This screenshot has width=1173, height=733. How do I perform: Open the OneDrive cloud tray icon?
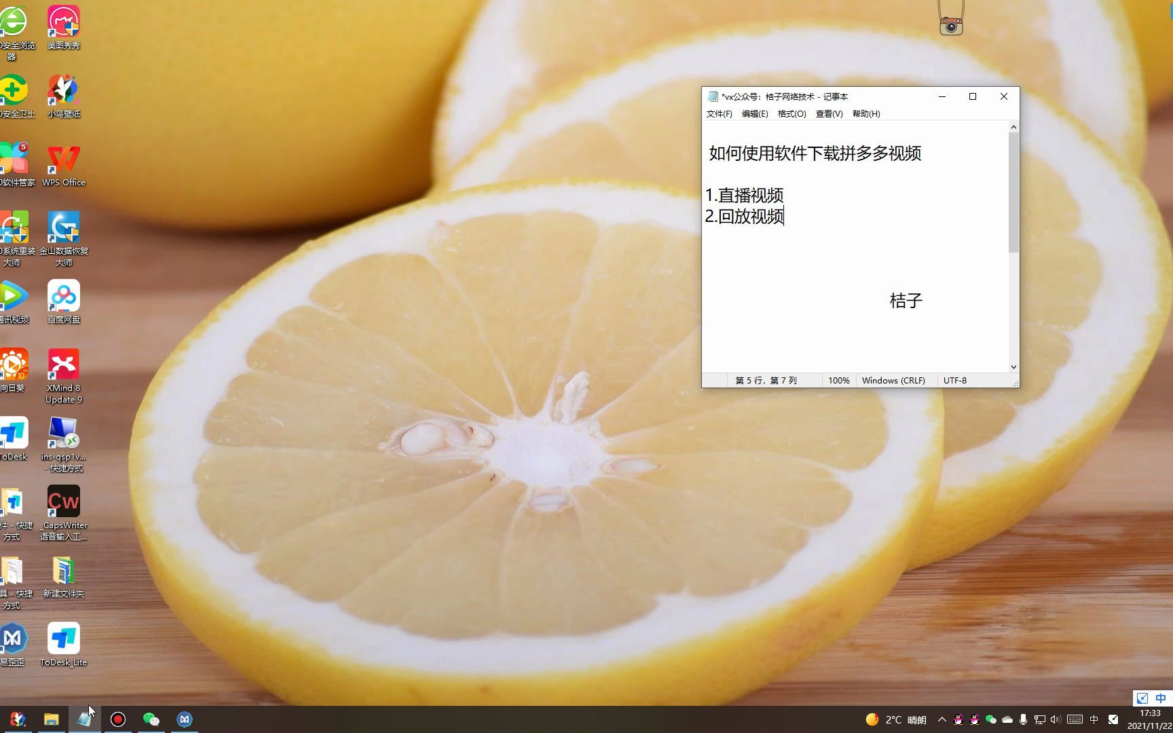click(1007, 719)
